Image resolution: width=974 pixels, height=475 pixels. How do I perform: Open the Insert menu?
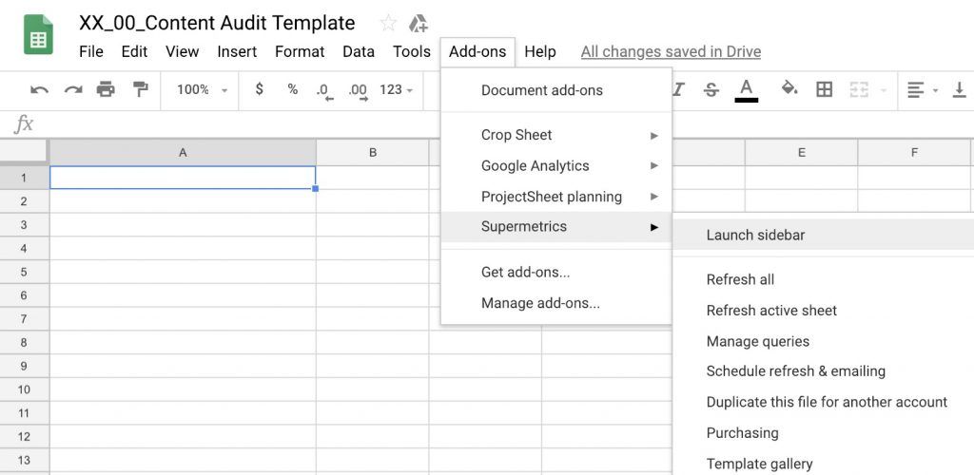pyautogui.click(x=237, y=51)
